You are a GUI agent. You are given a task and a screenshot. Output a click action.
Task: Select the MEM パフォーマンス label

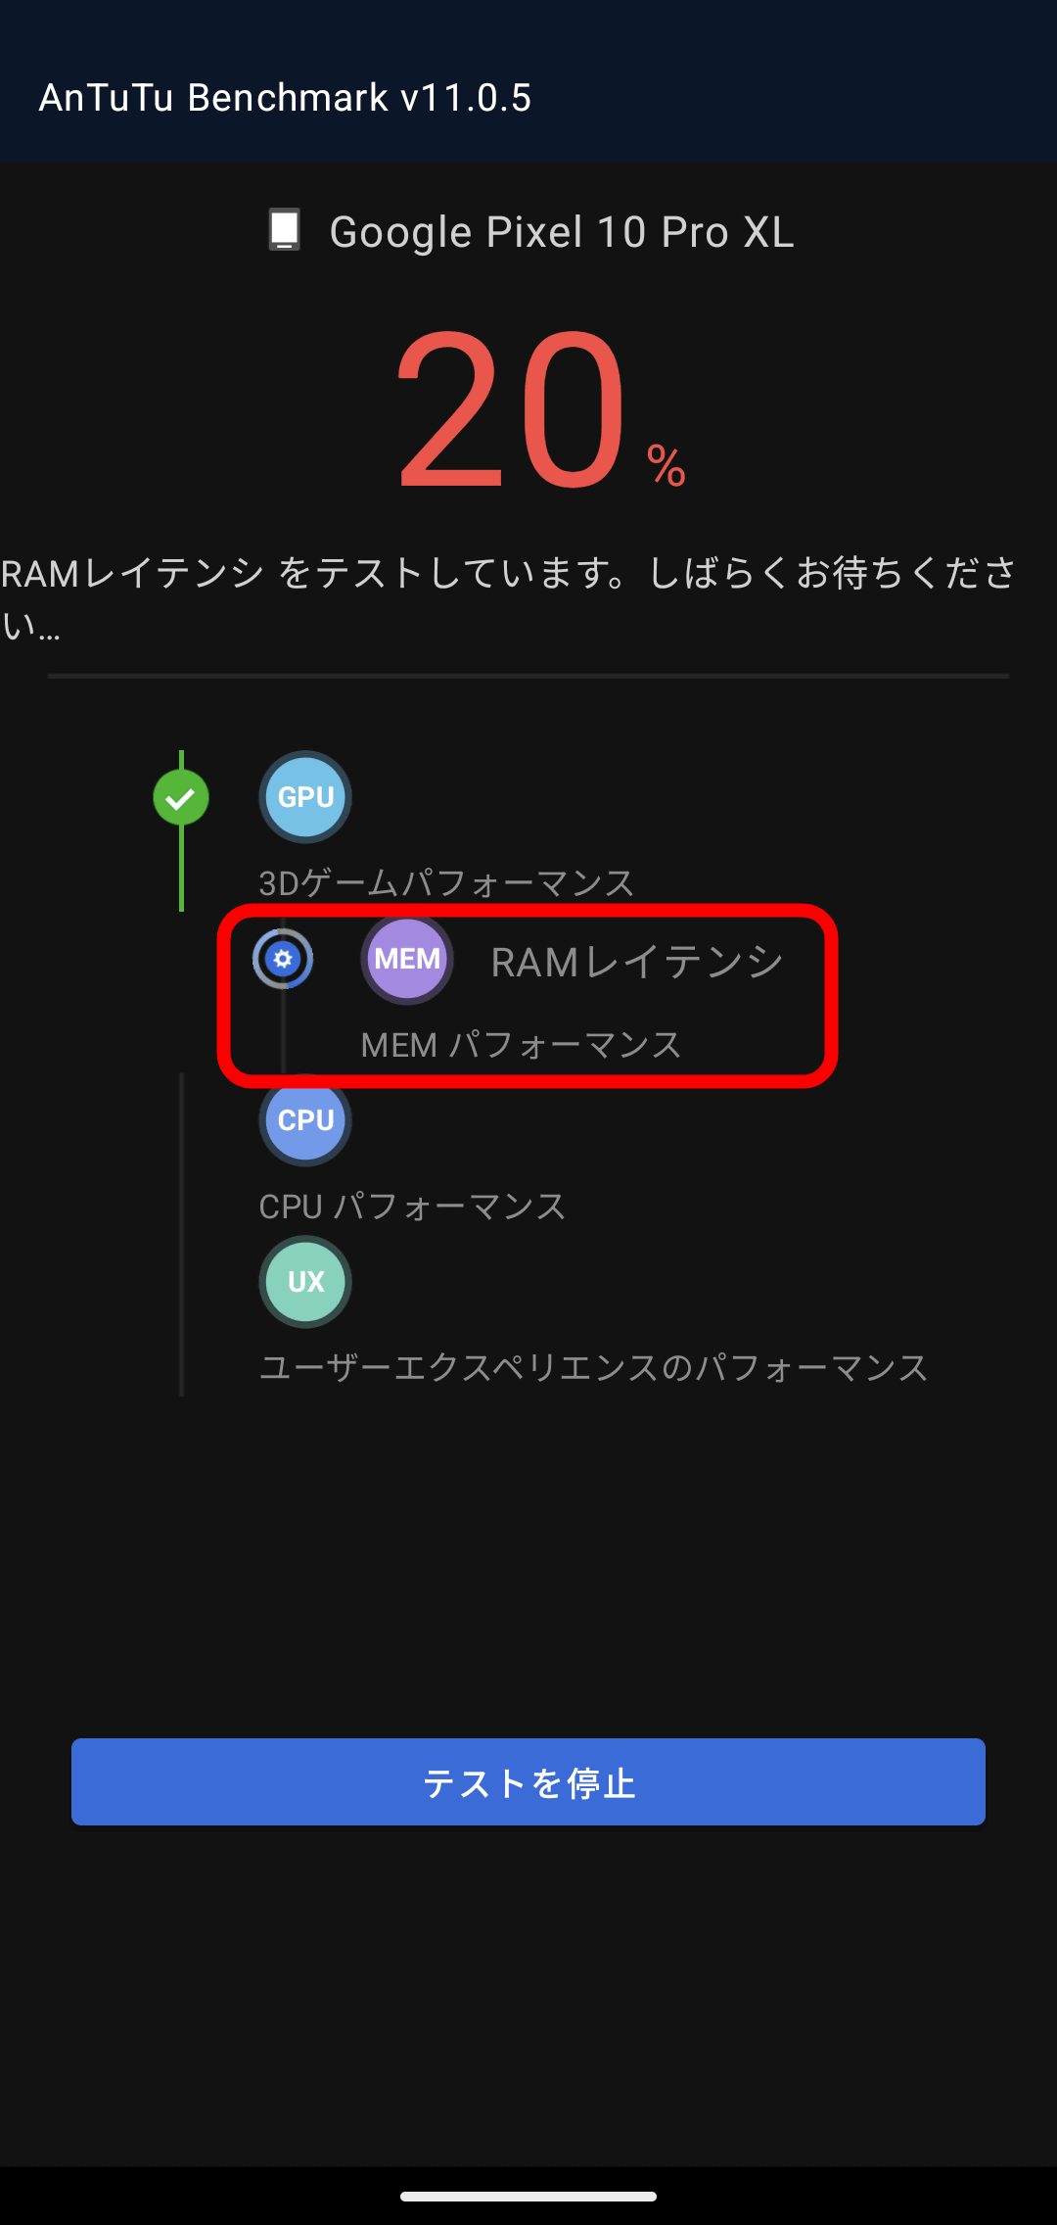[521, 1045]
